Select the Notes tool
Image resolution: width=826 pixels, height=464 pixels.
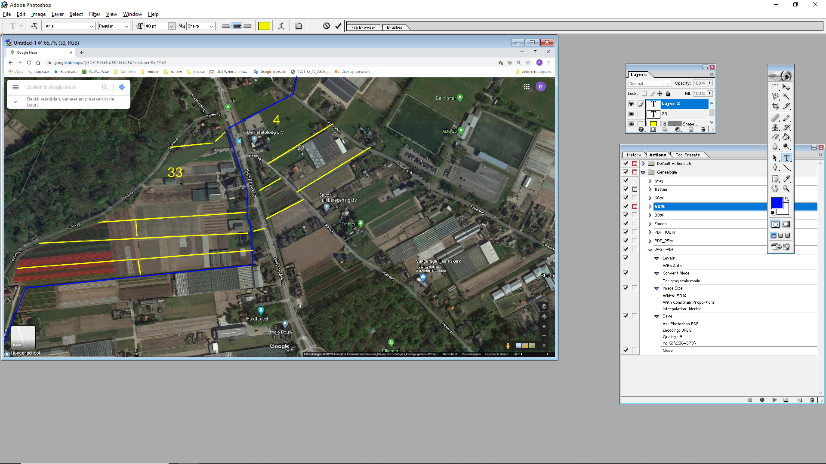[775, 179]
